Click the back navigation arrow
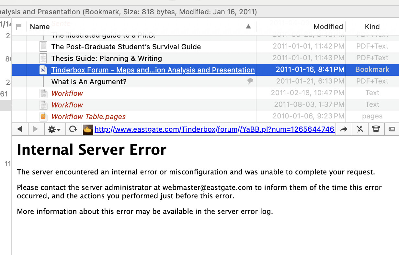The width and height of the screenshot is (399, 255). click(x=20, y=129)
